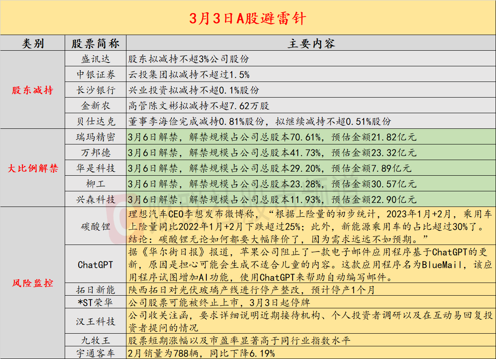Click the text "2月销量为788辆，同比下降6.19%"
Image resolution: width=496 pixels, height=359 pixels.
click(201, 353)
